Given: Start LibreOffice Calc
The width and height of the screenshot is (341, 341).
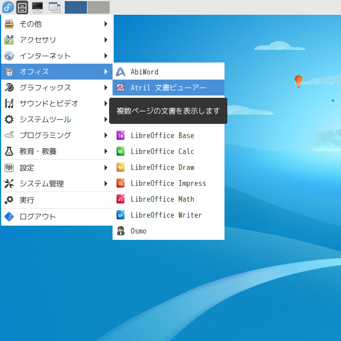Looking at the screenshot, I should (169, 151).
